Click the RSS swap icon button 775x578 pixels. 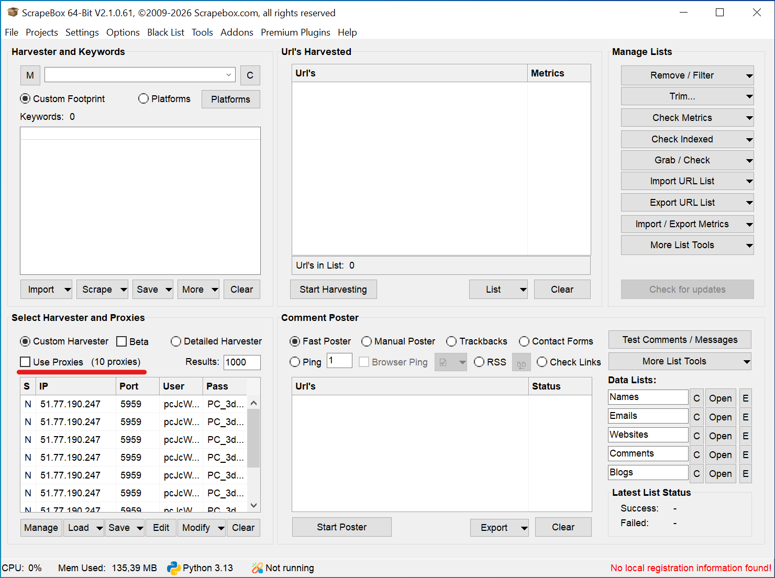coord(521,362)
